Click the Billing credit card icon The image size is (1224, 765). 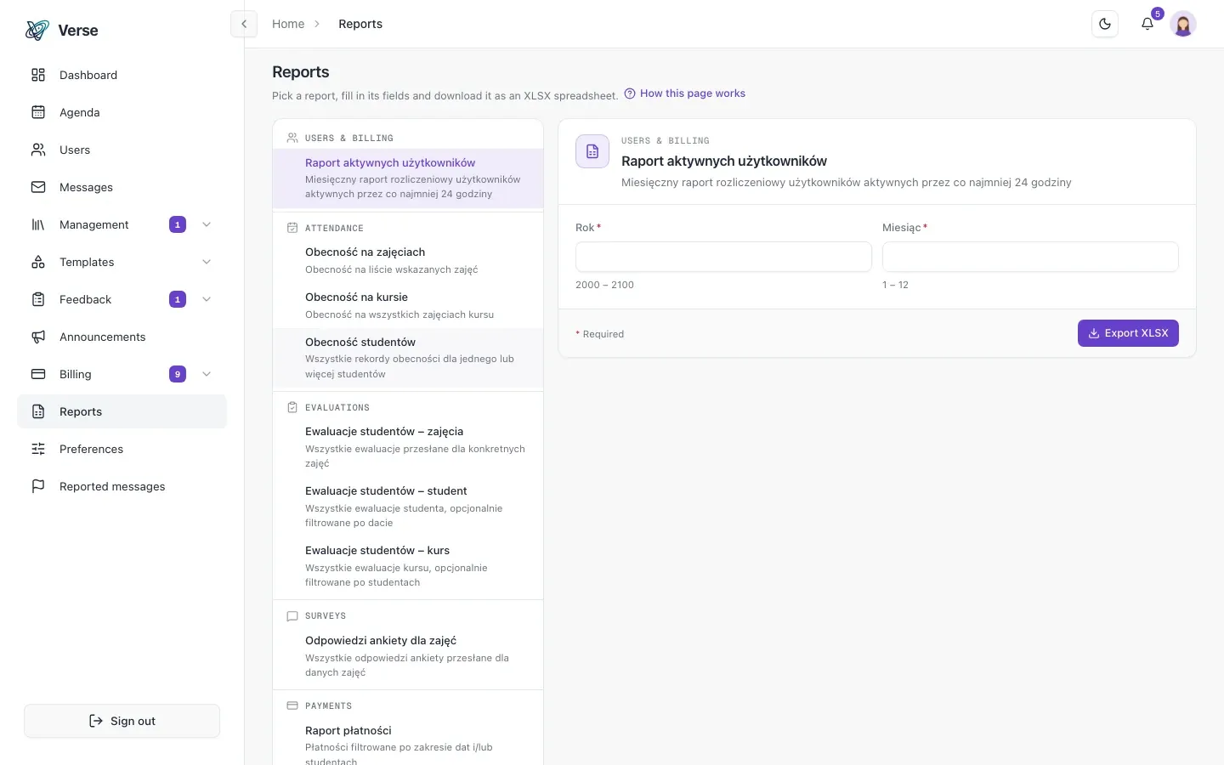38,374
